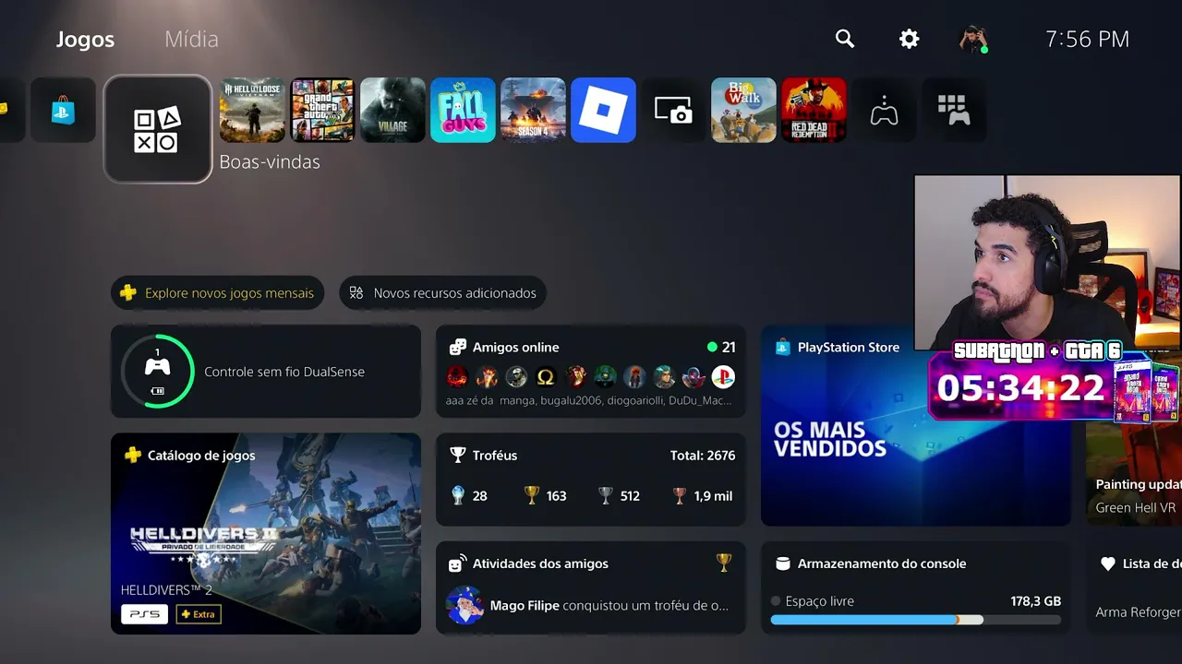Launch the Roblox game tile
Screen dimensions: 1182x664
pos(603,110)
